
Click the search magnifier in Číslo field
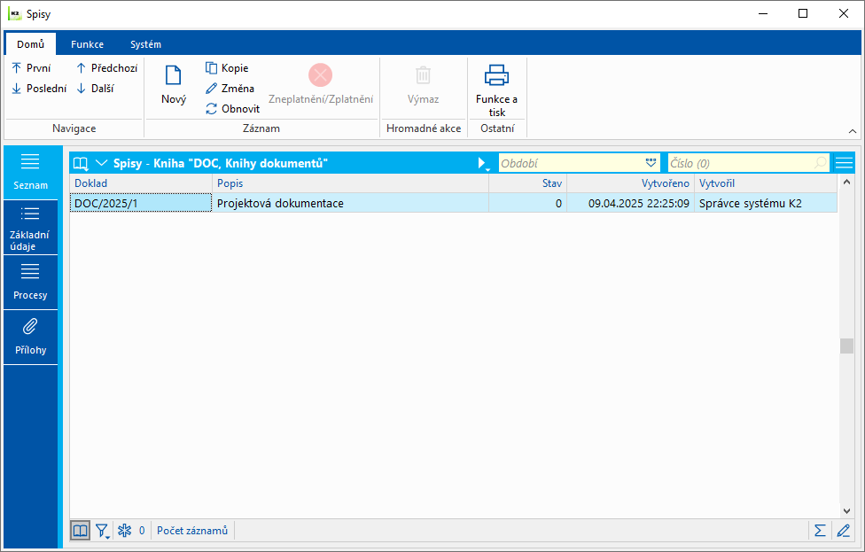821,163
